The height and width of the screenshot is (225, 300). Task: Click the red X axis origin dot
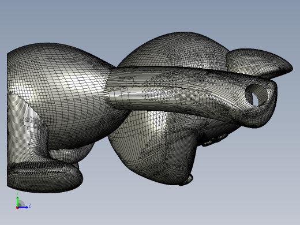[x=17, y=208]
